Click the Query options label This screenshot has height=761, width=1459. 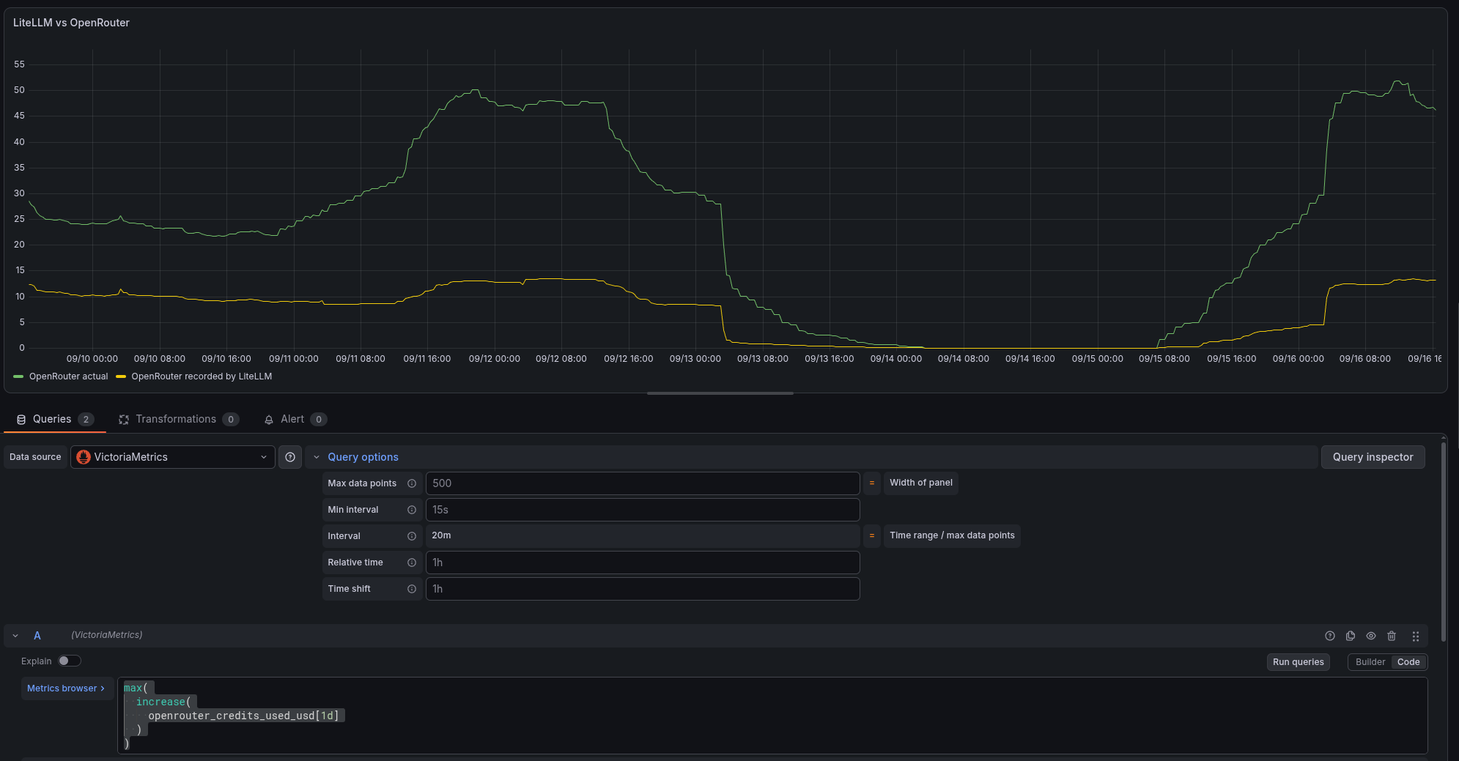(x=363, y=457)
